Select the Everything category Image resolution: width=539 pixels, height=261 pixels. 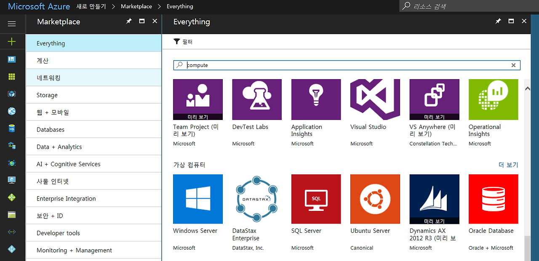coord(93,43)
